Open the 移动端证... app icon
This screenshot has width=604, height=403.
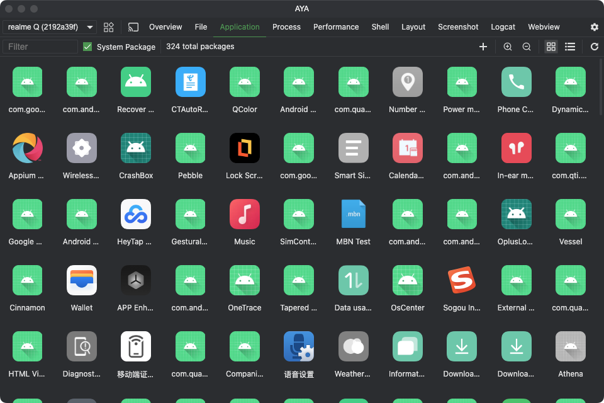click(x=136, y=346)
